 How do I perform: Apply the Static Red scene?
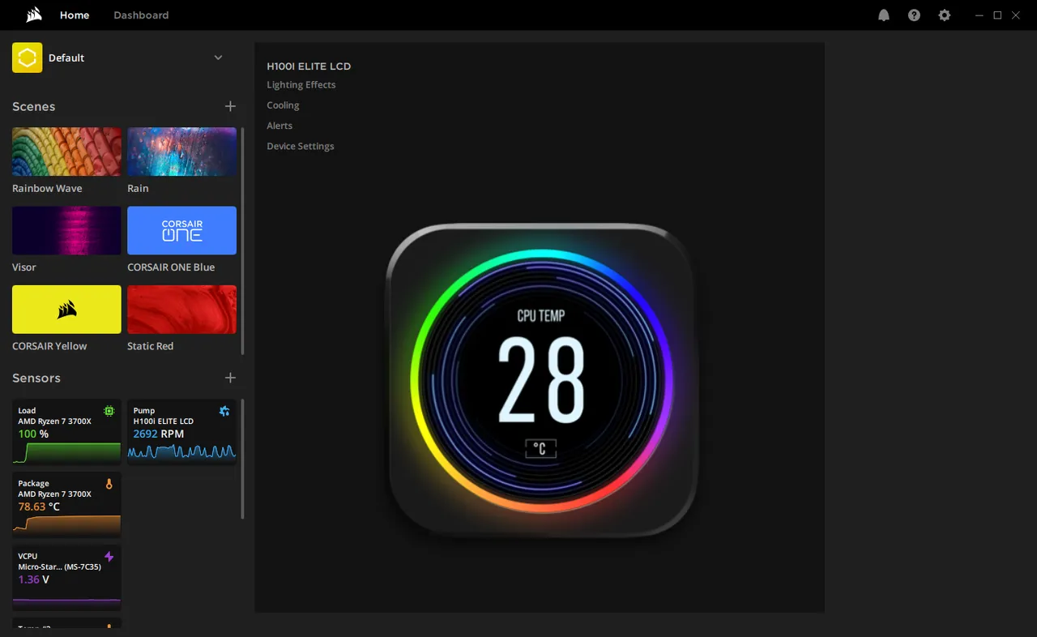point(181,310)
